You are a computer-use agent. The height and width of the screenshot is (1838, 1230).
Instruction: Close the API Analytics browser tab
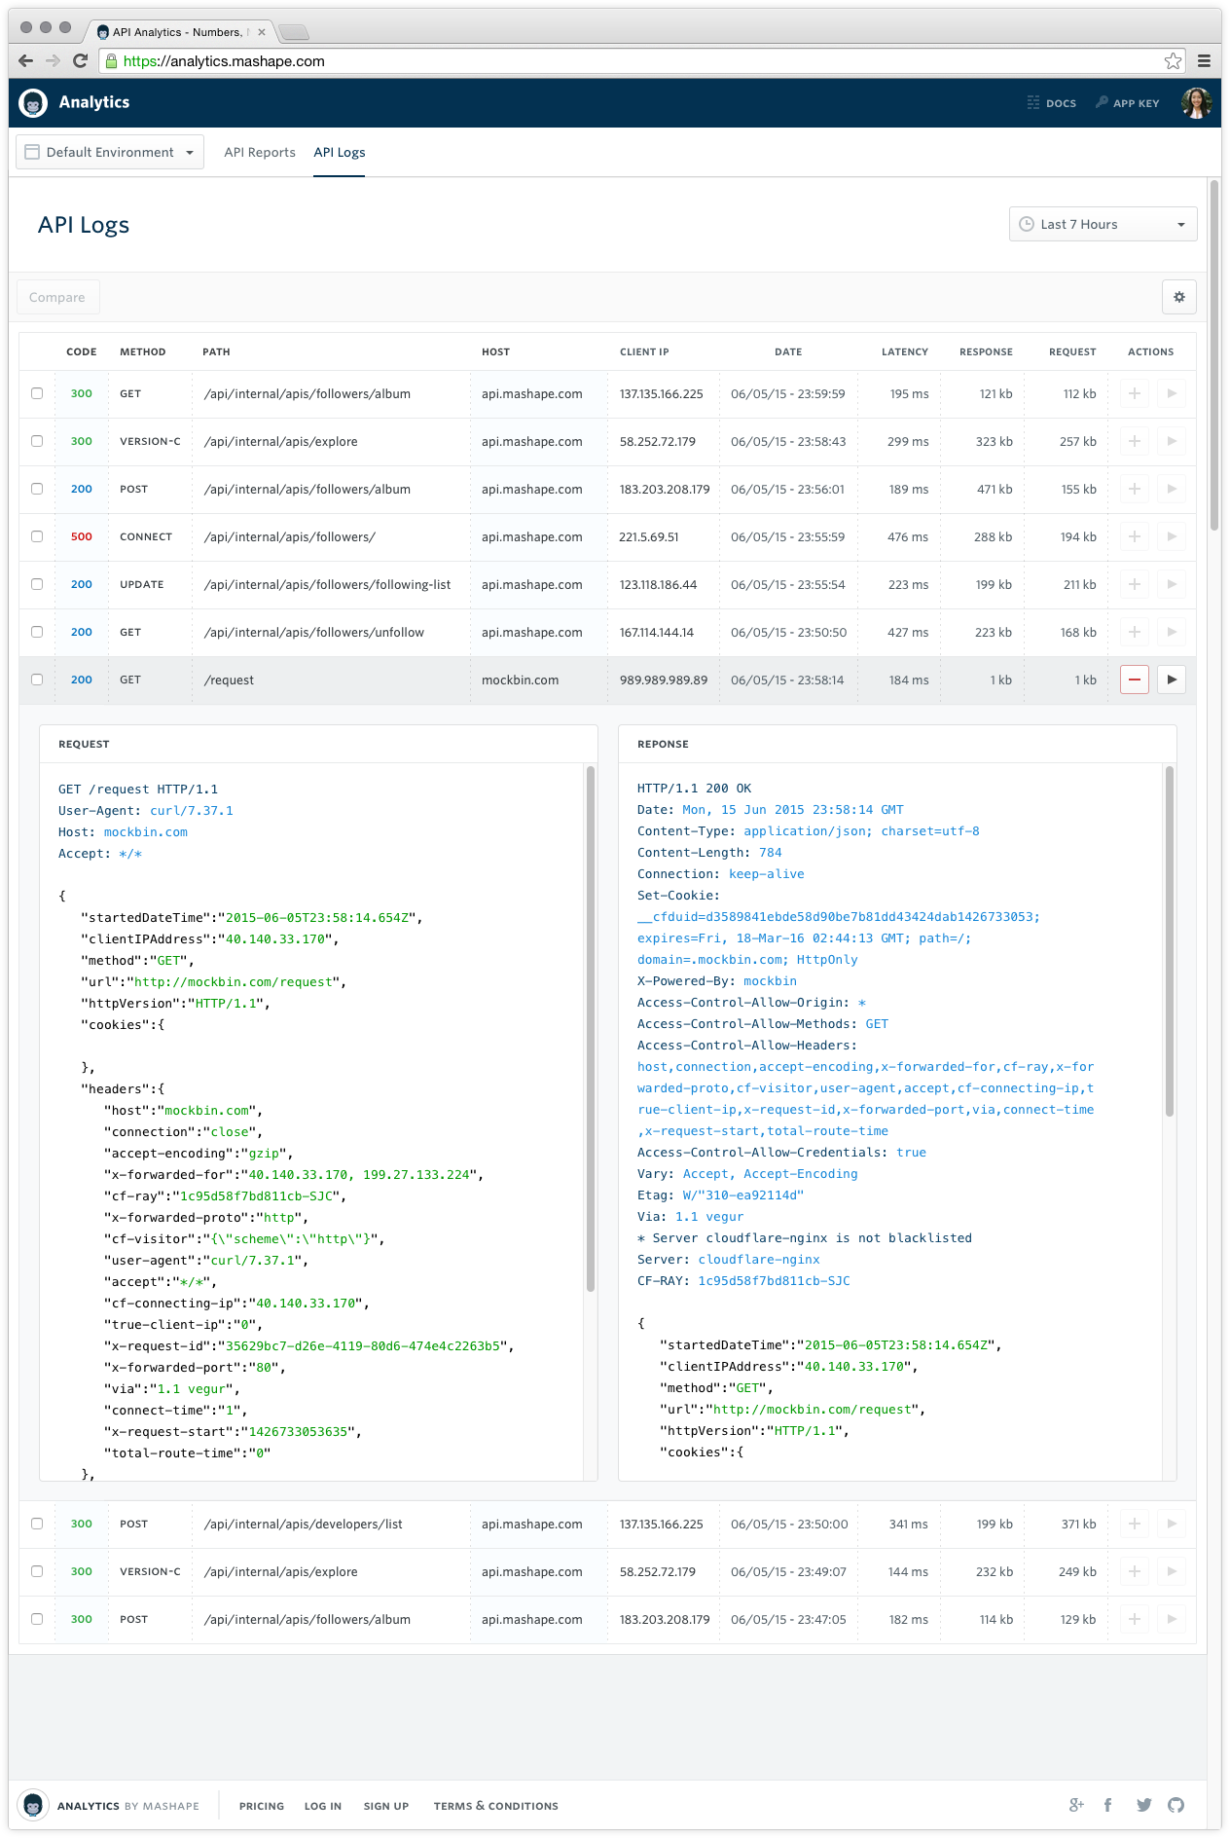tap(262, 32)
